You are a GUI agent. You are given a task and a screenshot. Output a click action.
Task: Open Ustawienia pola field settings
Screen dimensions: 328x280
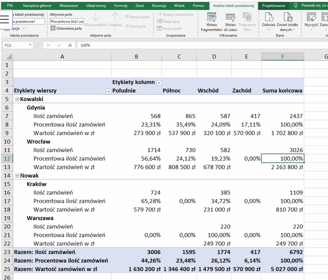click(66, 28)
